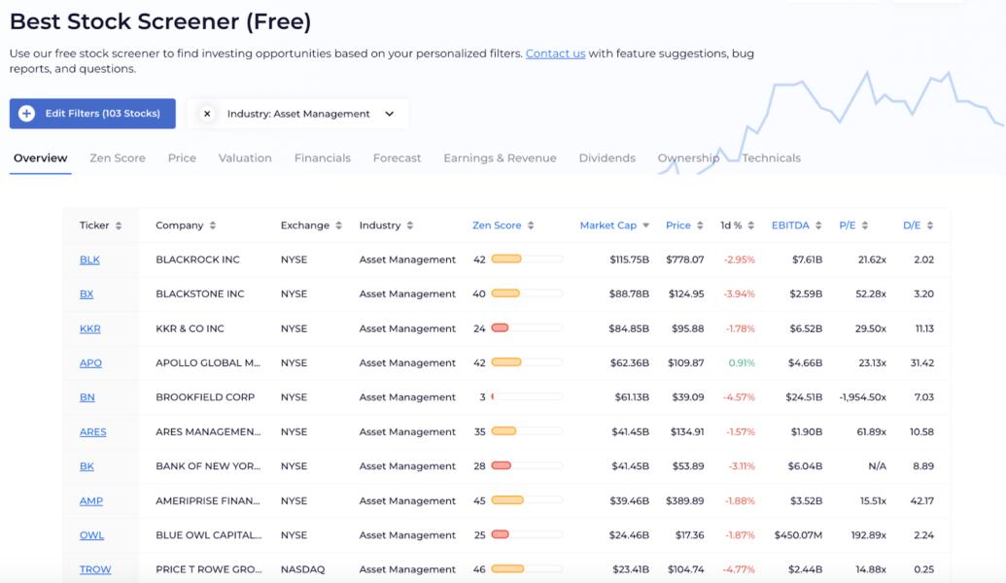
Task: Open the BLK ticker link
Action: coord(89,259)
